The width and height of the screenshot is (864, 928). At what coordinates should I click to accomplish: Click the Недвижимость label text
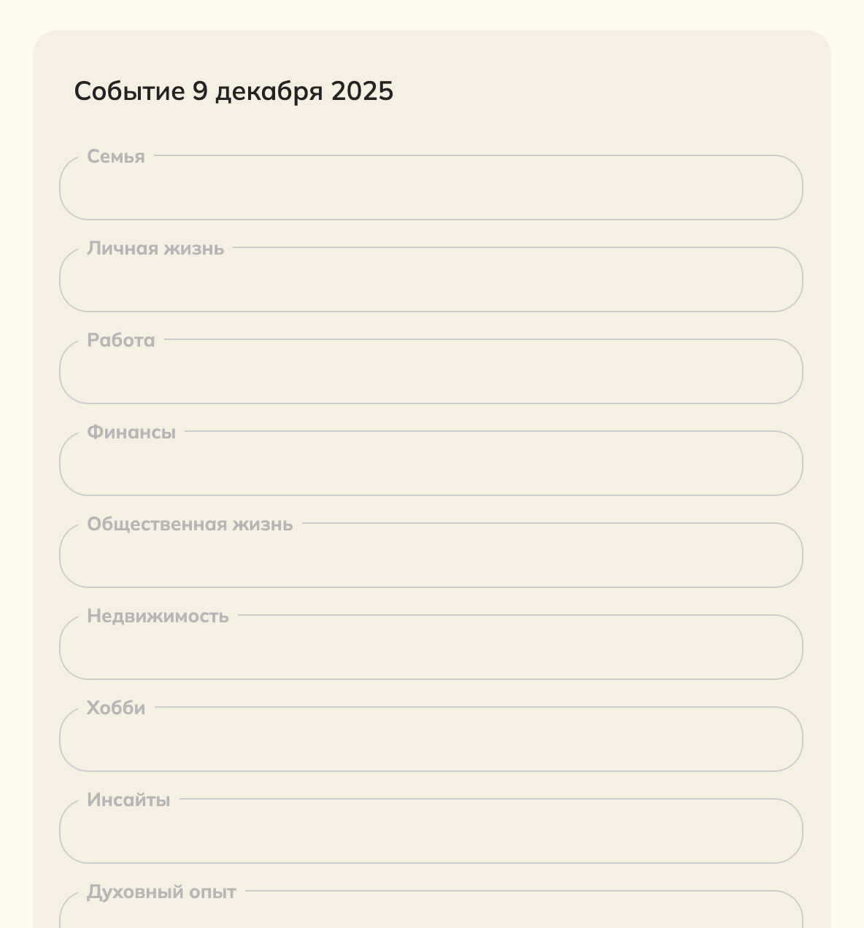(x=158, y=616)
